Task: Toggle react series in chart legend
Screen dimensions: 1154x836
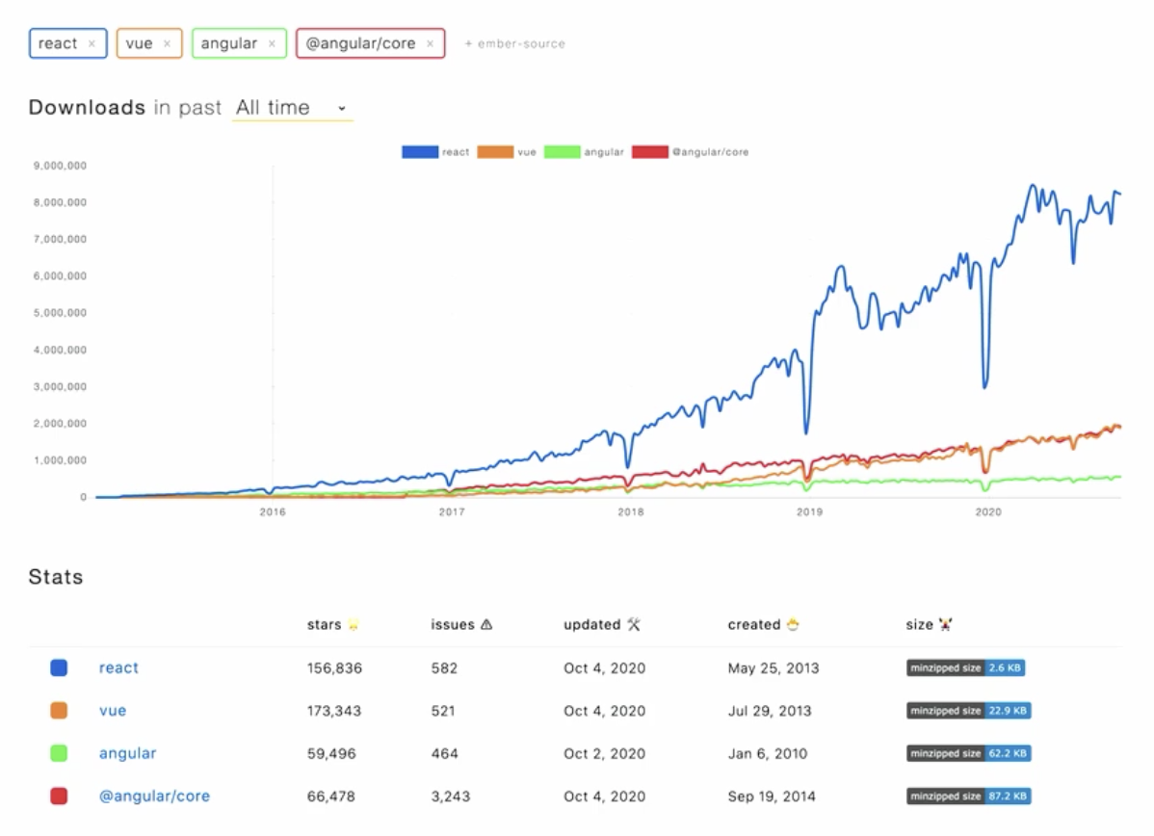Action: pyautogui.click(x=435, y=152)
